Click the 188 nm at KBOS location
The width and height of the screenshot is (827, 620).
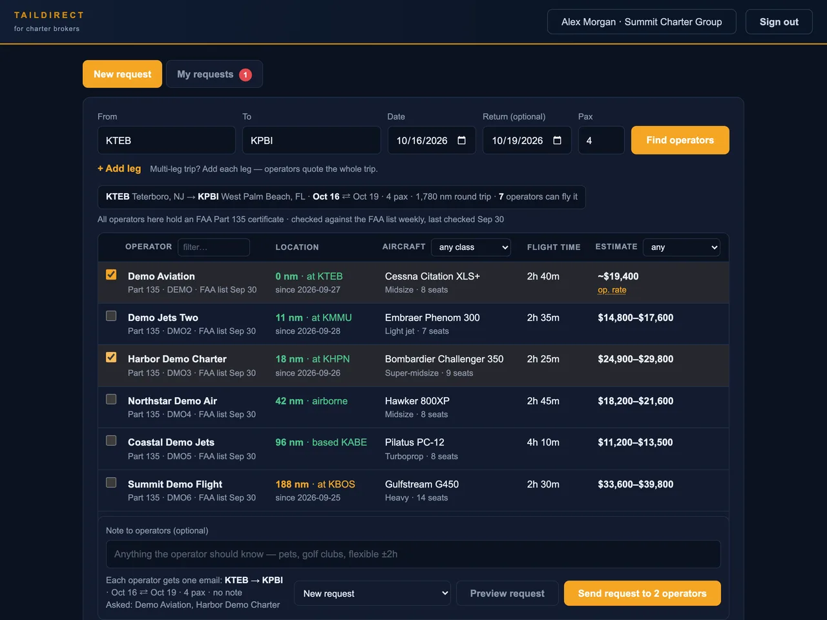click(315, 484)
